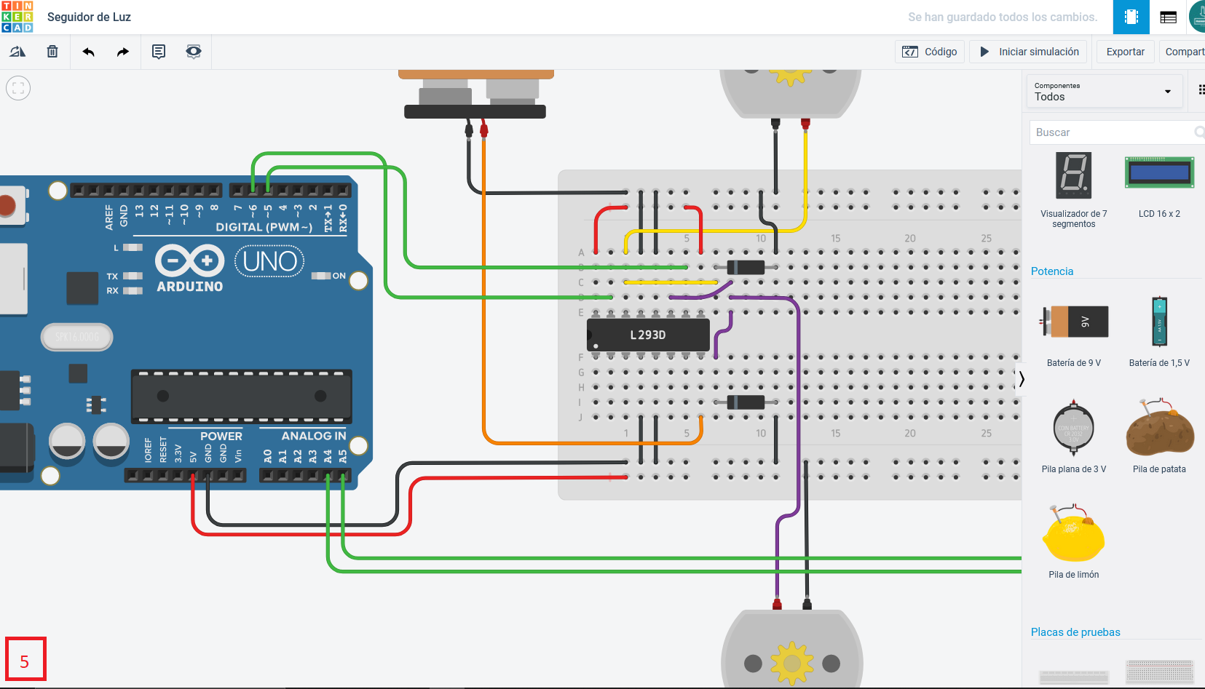Viewport: 1205px width, 689px height.
Task: Open the component list view
Action: click(1169, 17)
